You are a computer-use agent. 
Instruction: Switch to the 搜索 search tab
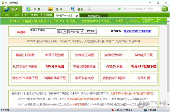coord(77,9)
